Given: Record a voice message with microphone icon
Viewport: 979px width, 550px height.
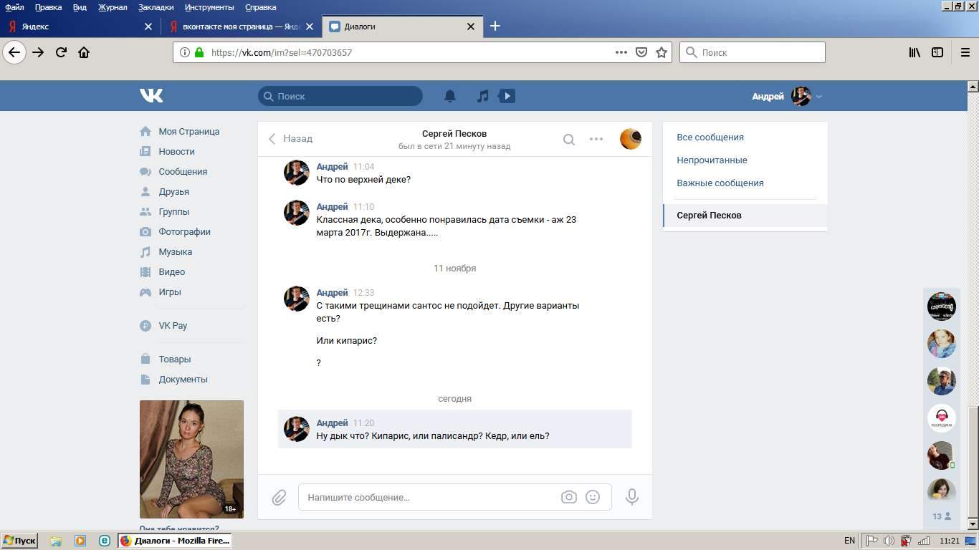Looking at the screenshot, I should point(631,497).
